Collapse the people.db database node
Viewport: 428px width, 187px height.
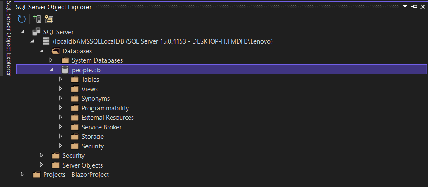(x=51, y=70)
